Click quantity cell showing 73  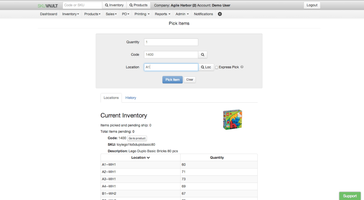click(x=219, y=179)
